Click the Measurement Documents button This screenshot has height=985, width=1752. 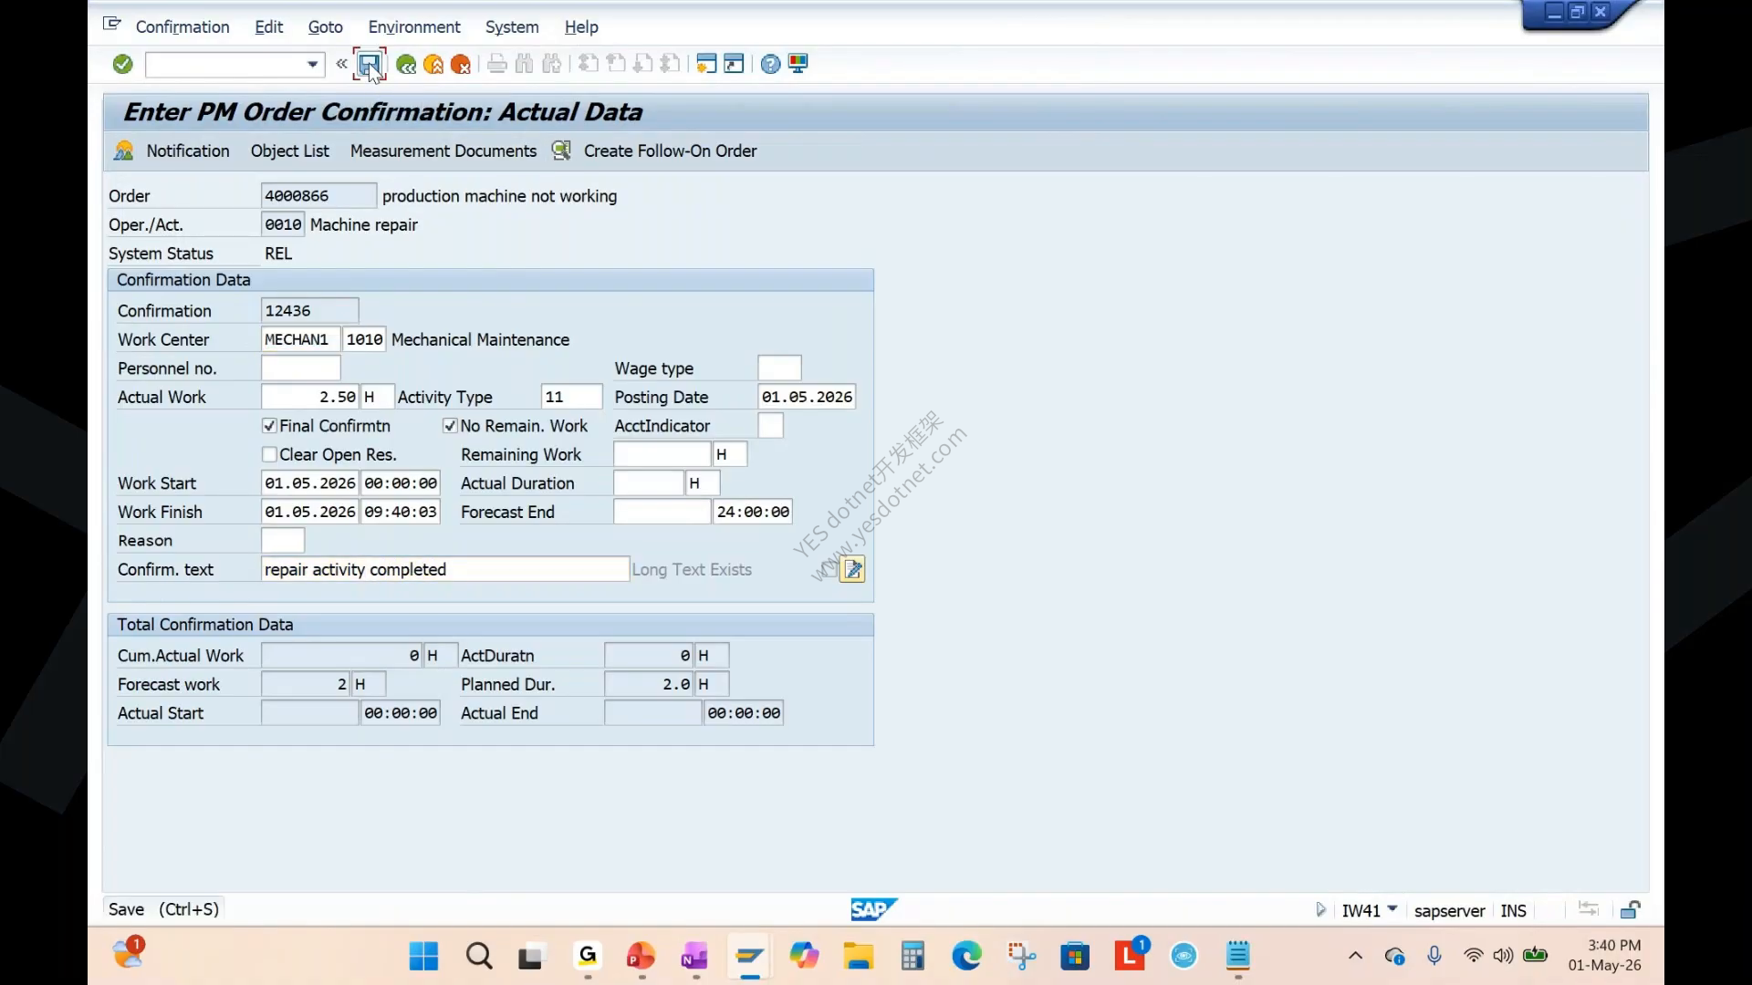(x=443, y=151)
